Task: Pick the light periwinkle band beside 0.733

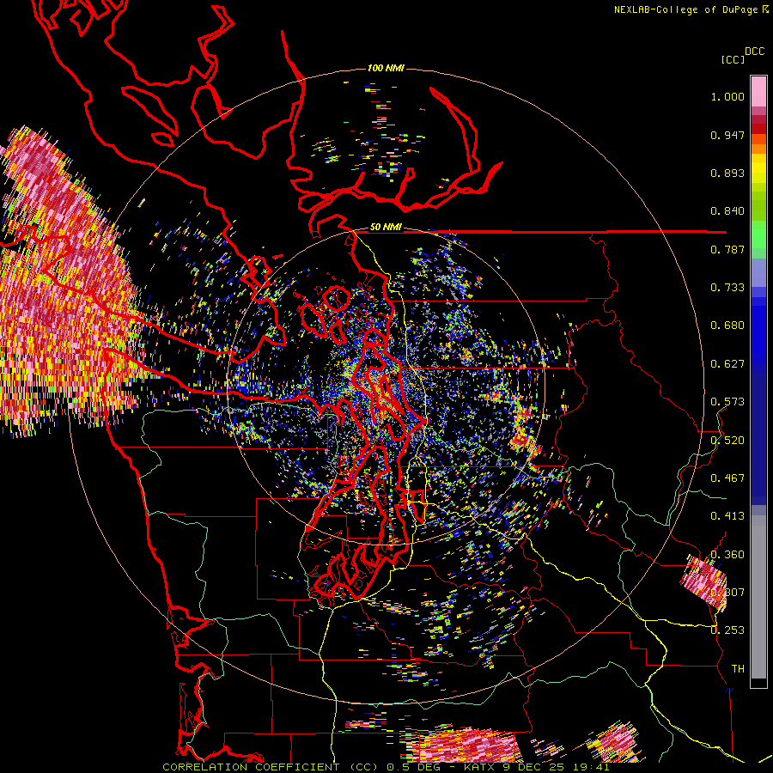Action: [758, 272]
